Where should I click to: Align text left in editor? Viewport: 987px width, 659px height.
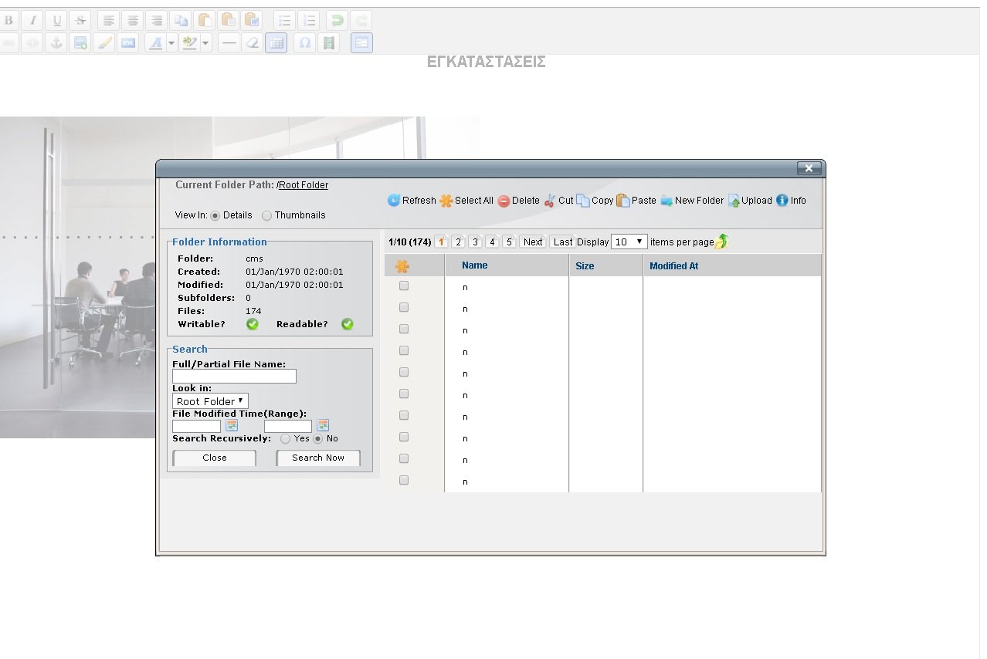[109, 21]
